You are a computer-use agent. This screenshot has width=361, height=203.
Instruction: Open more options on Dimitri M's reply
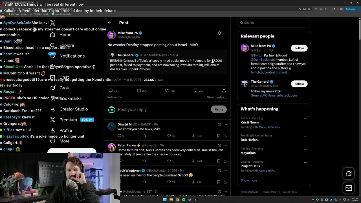click(225, 124)
